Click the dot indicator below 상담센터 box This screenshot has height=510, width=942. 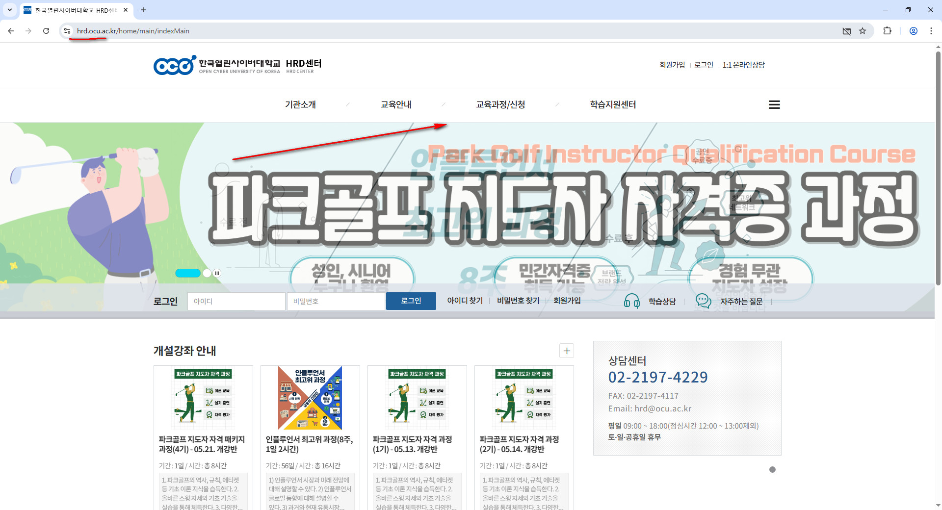tap(772, 469)
